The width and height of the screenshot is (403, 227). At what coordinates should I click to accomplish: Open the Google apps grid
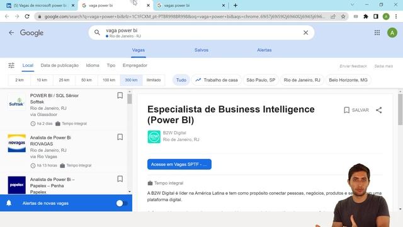[x=377, y=33]
